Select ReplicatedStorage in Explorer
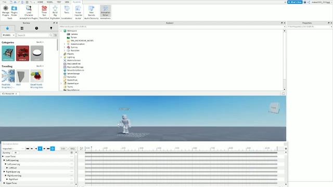This screenshot has width=333, height=187. (75, 67)
